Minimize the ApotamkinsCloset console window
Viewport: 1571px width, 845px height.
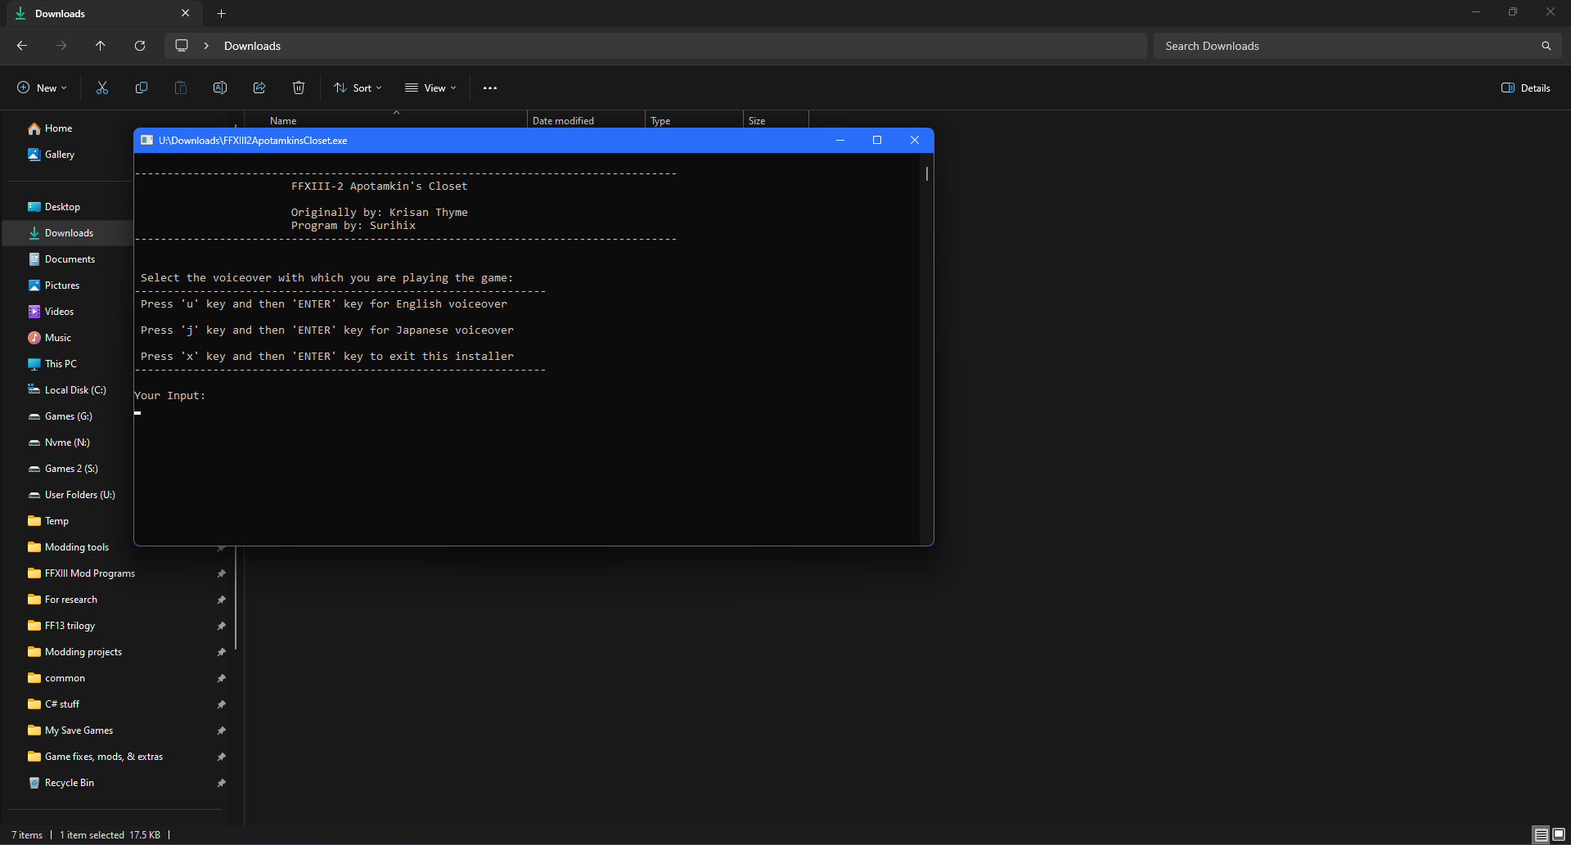point(840,140)
